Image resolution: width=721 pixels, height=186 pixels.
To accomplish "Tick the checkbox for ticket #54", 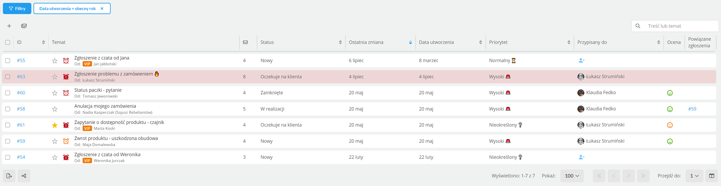I will (8, 157).
